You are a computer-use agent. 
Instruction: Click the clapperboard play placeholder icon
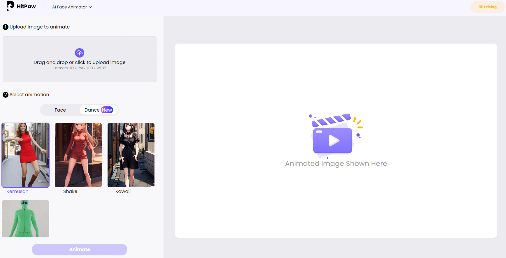336,135
